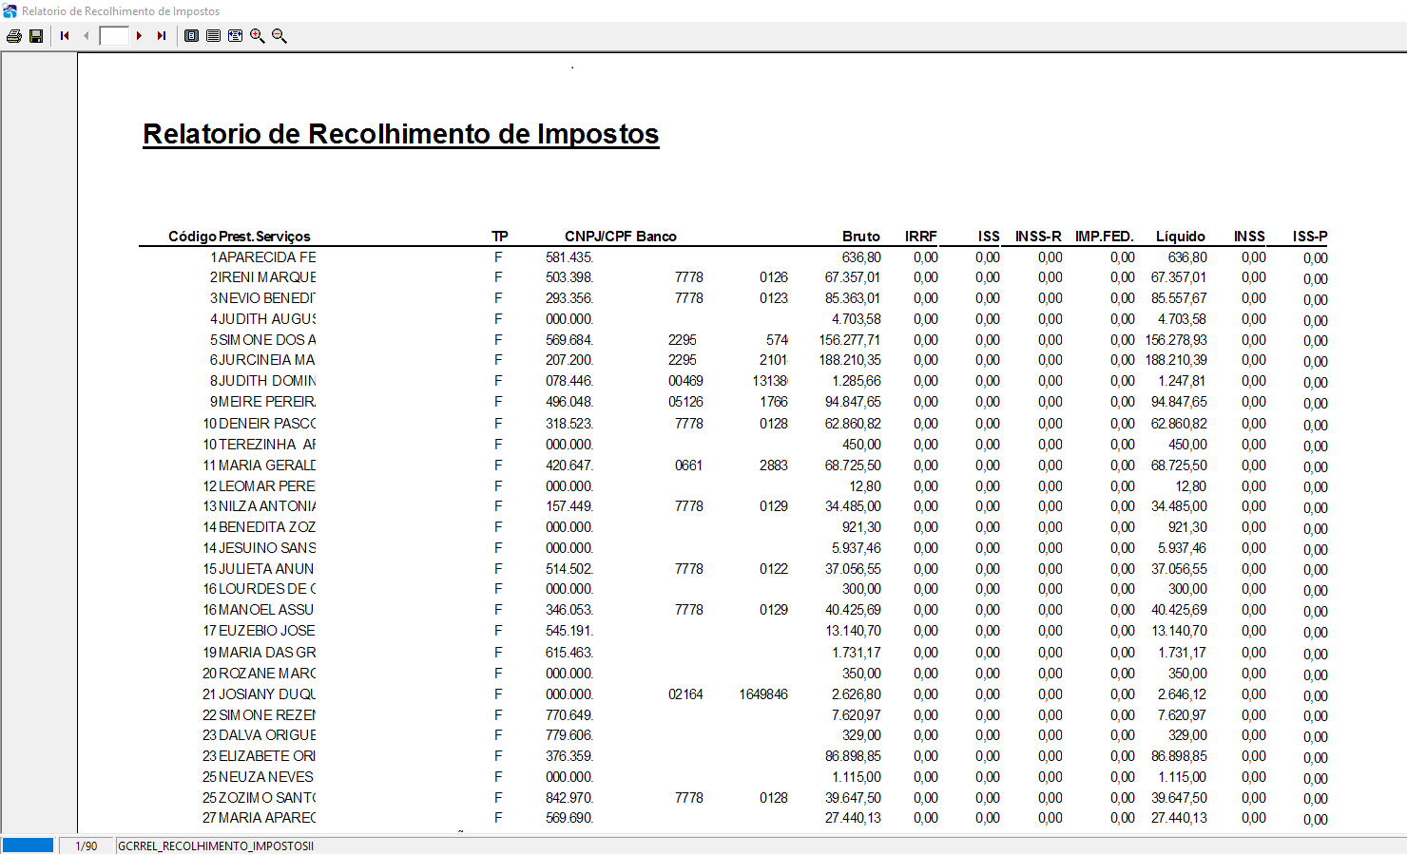The image size is (1407, 855).
Task: Save the report with floppy disk icon
Action: (36, 36)
